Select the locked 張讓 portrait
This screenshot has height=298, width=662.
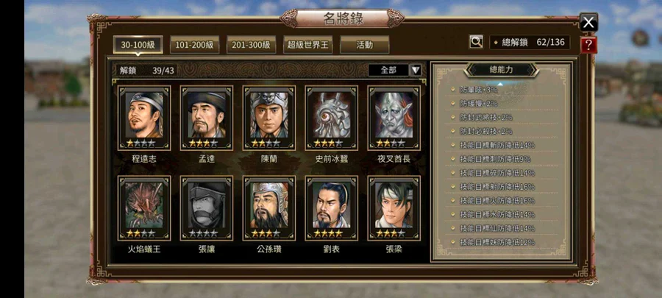tap(207, 208)
